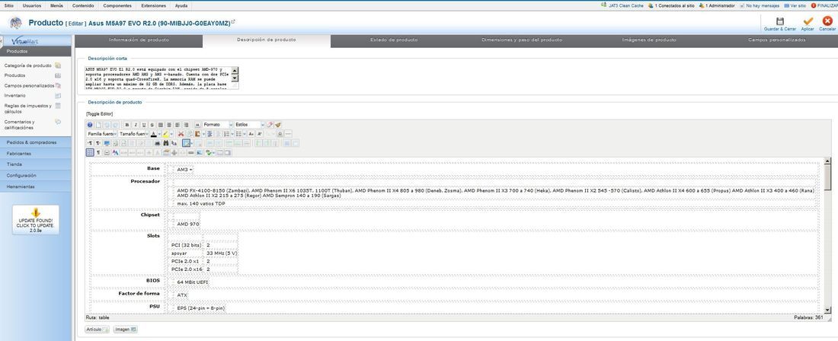The height and width of the screenshot is (341, 838).
Task: Toggle visual guidelines grid icon
Action: (90, 153)
